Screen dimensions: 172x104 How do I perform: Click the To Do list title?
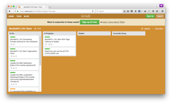tap(12, 34)
